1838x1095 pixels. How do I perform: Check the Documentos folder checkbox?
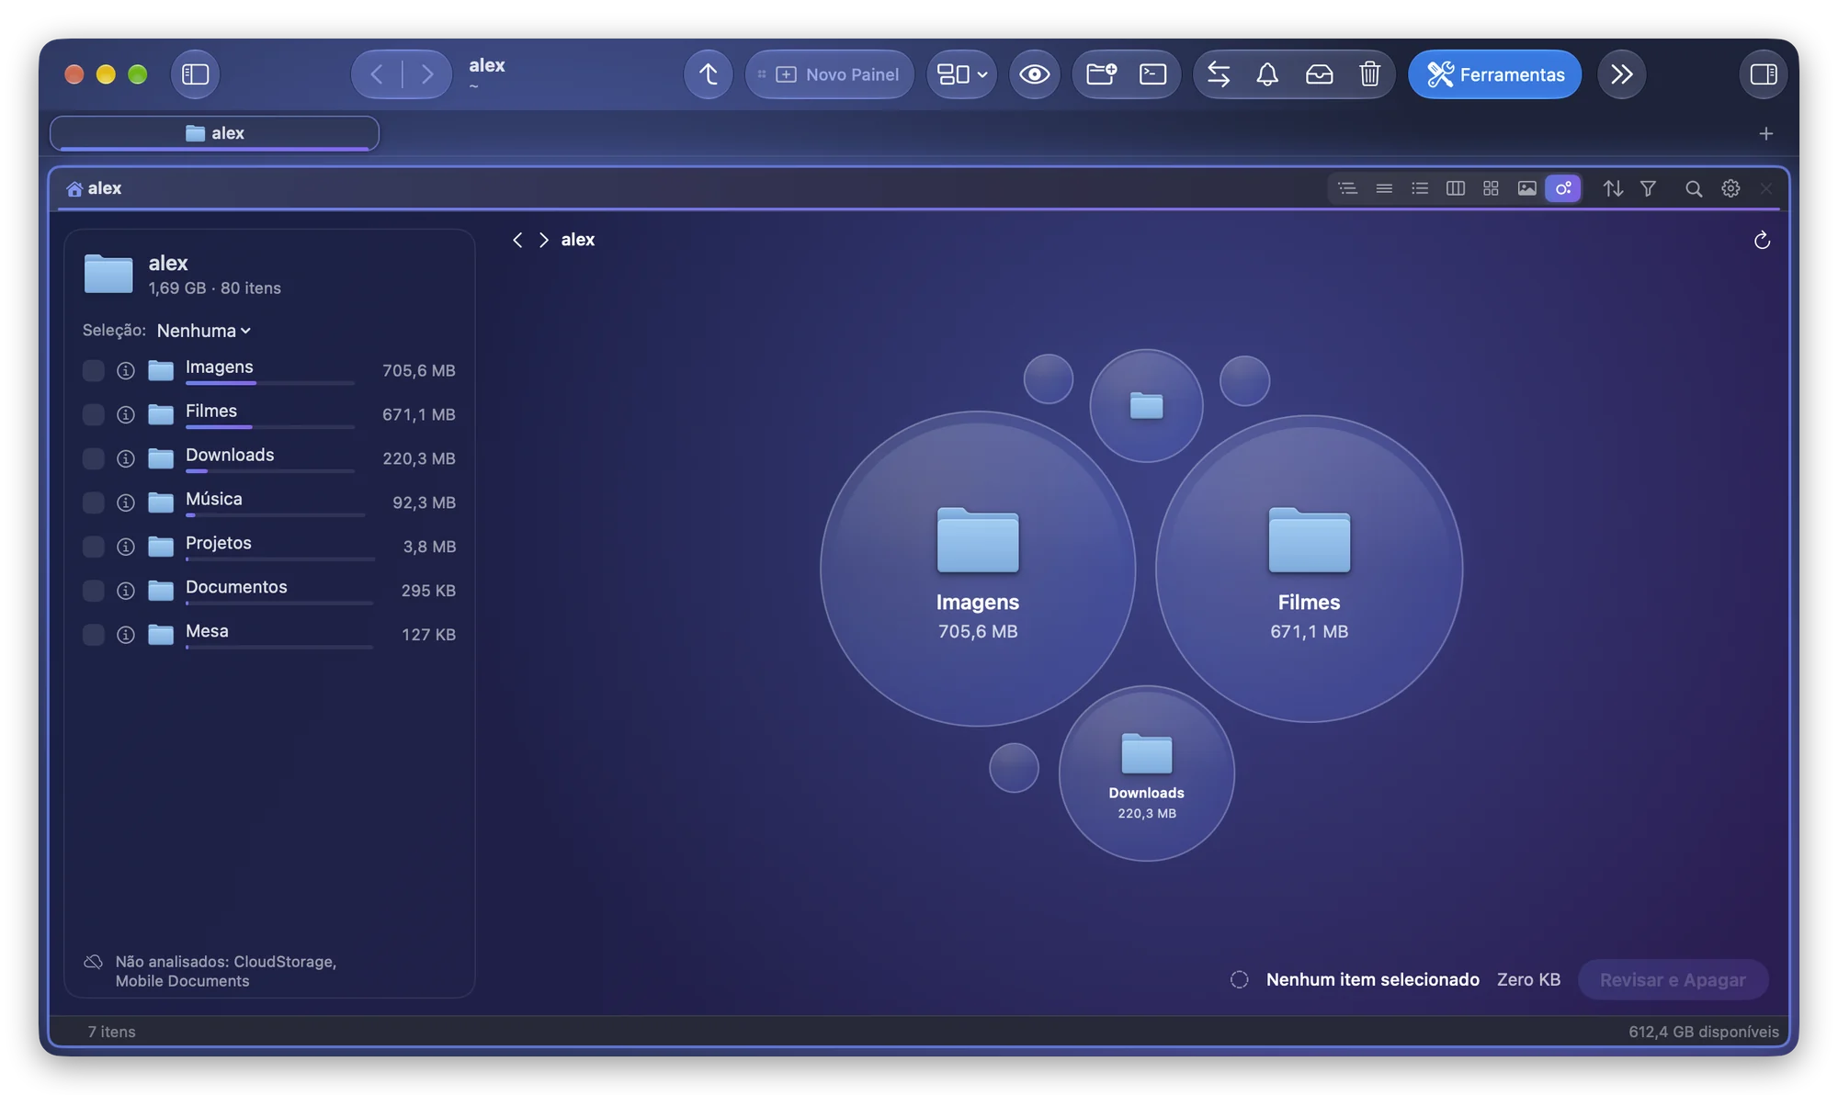coord(93,592)
